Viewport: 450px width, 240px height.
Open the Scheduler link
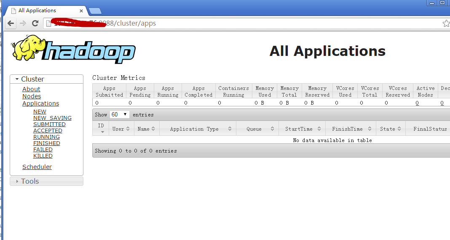click(x=37, y=167)
